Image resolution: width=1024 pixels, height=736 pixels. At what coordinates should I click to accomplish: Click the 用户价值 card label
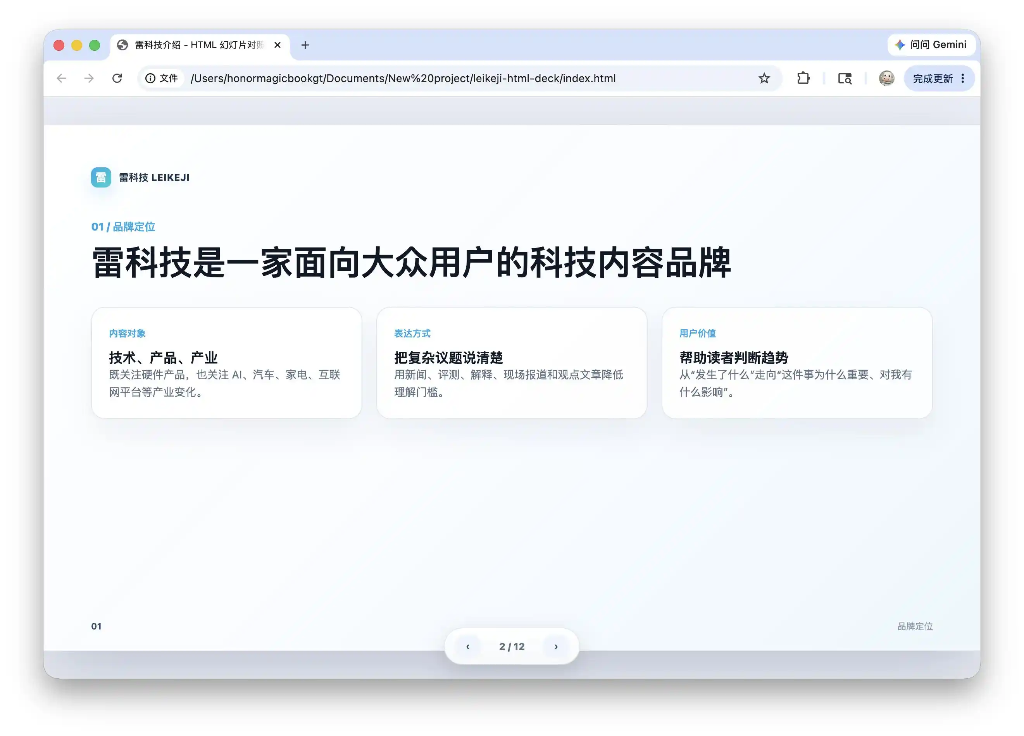point(698,334)
